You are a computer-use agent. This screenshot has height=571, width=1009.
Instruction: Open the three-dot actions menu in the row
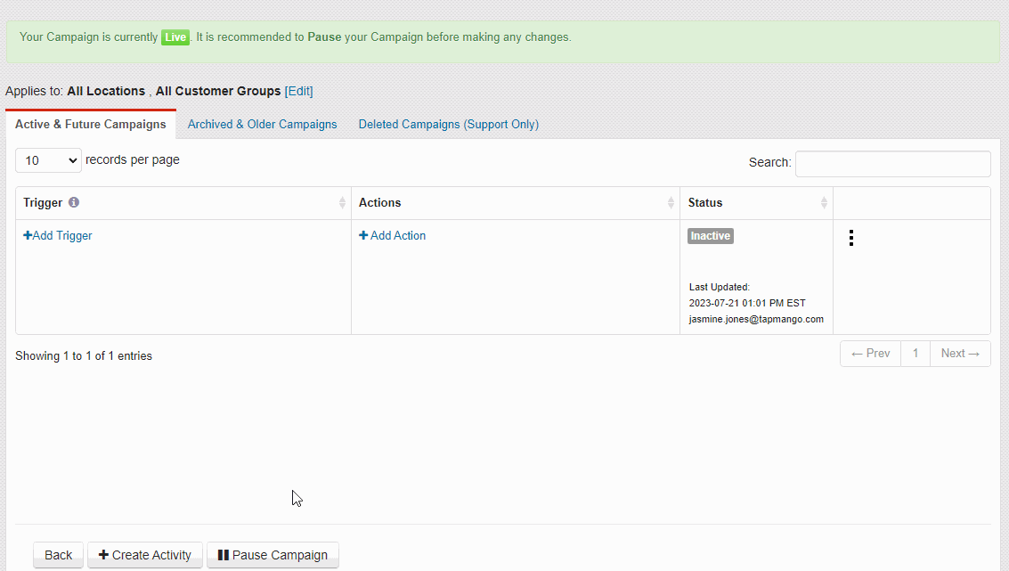point(851,238)
